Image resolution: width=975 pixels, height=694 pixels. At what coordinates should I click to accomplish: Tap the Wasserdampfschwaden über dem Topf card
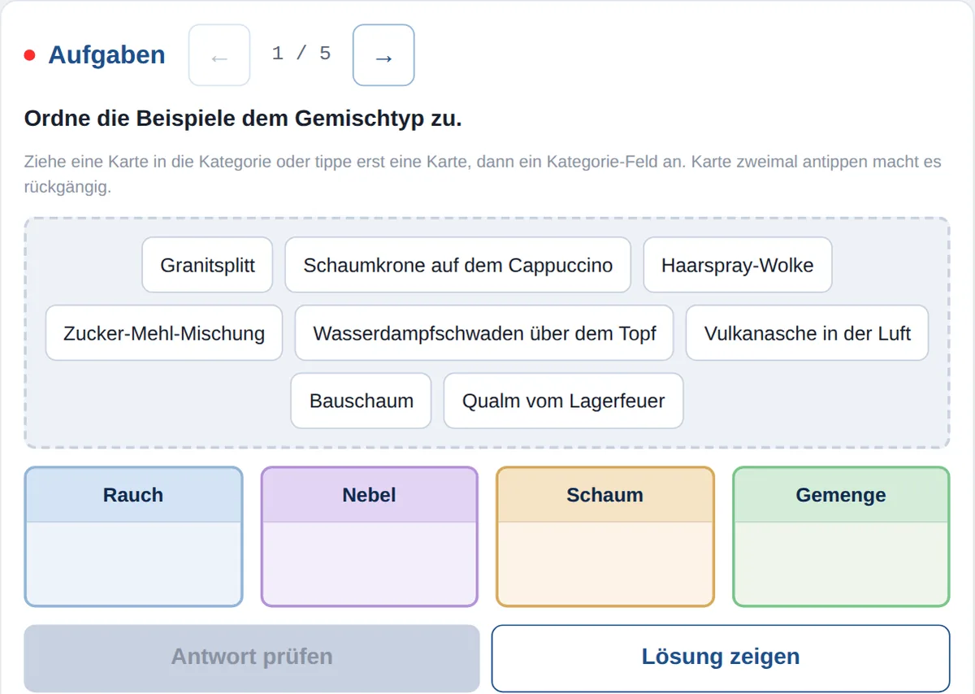(484, 333)
